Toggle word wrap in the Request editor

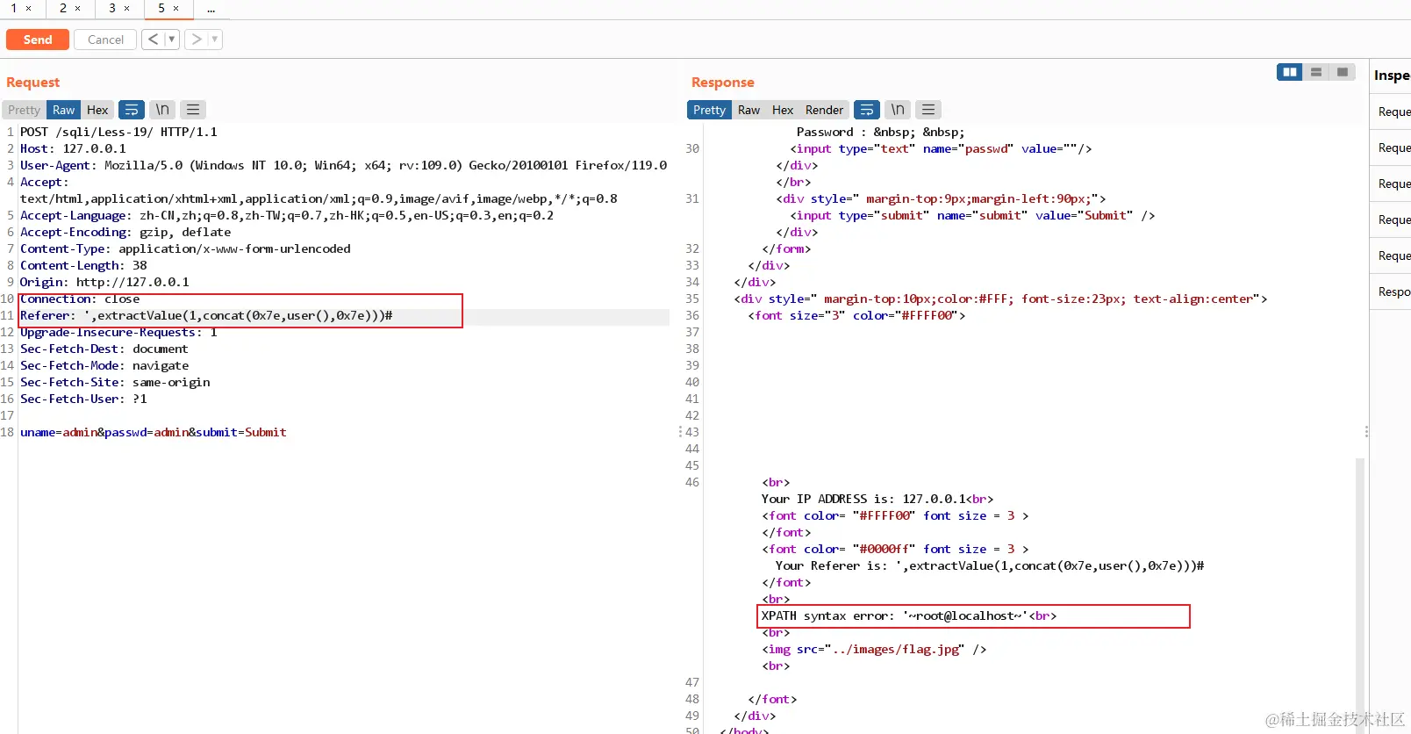click(x=132, y=110)
